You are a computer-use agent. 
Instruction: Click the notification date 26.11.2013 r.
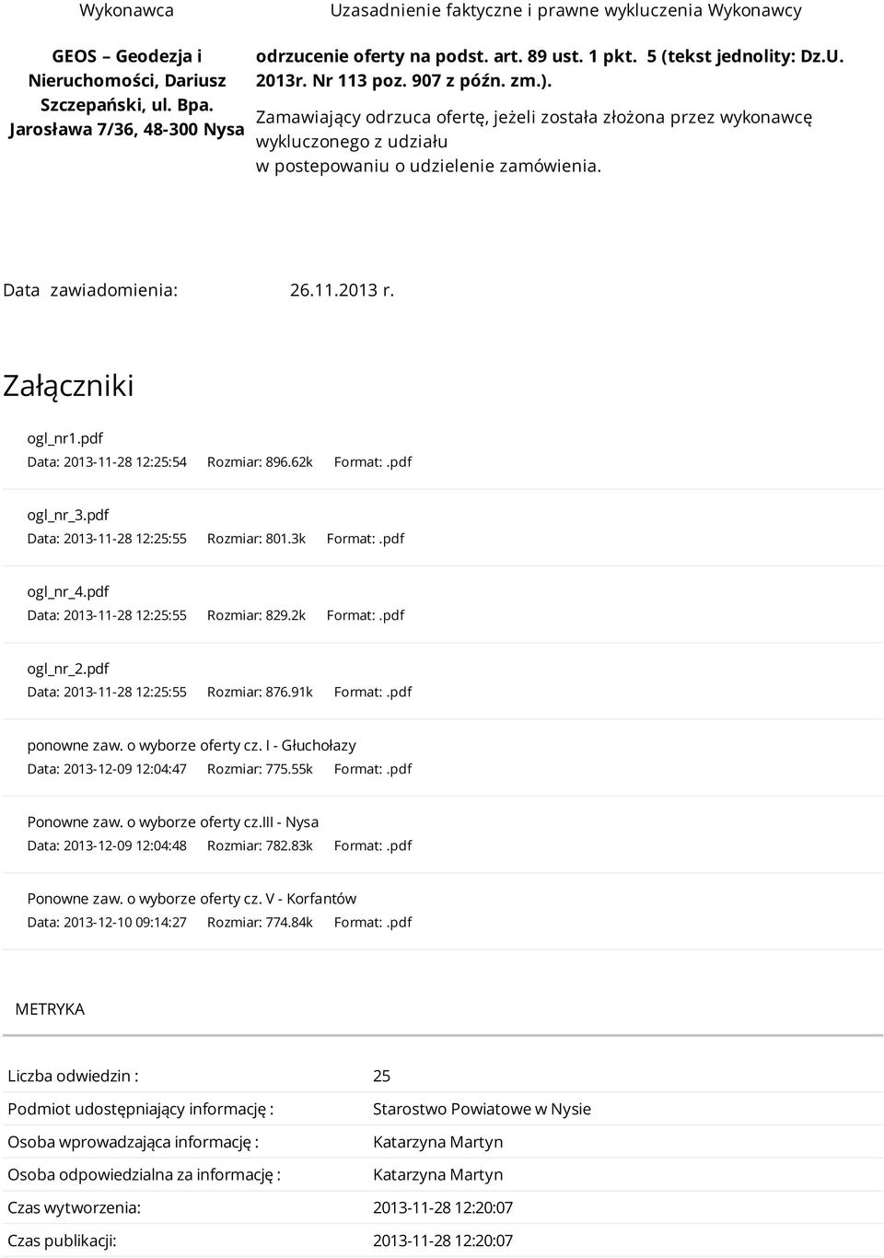click(x=343, y=290)
